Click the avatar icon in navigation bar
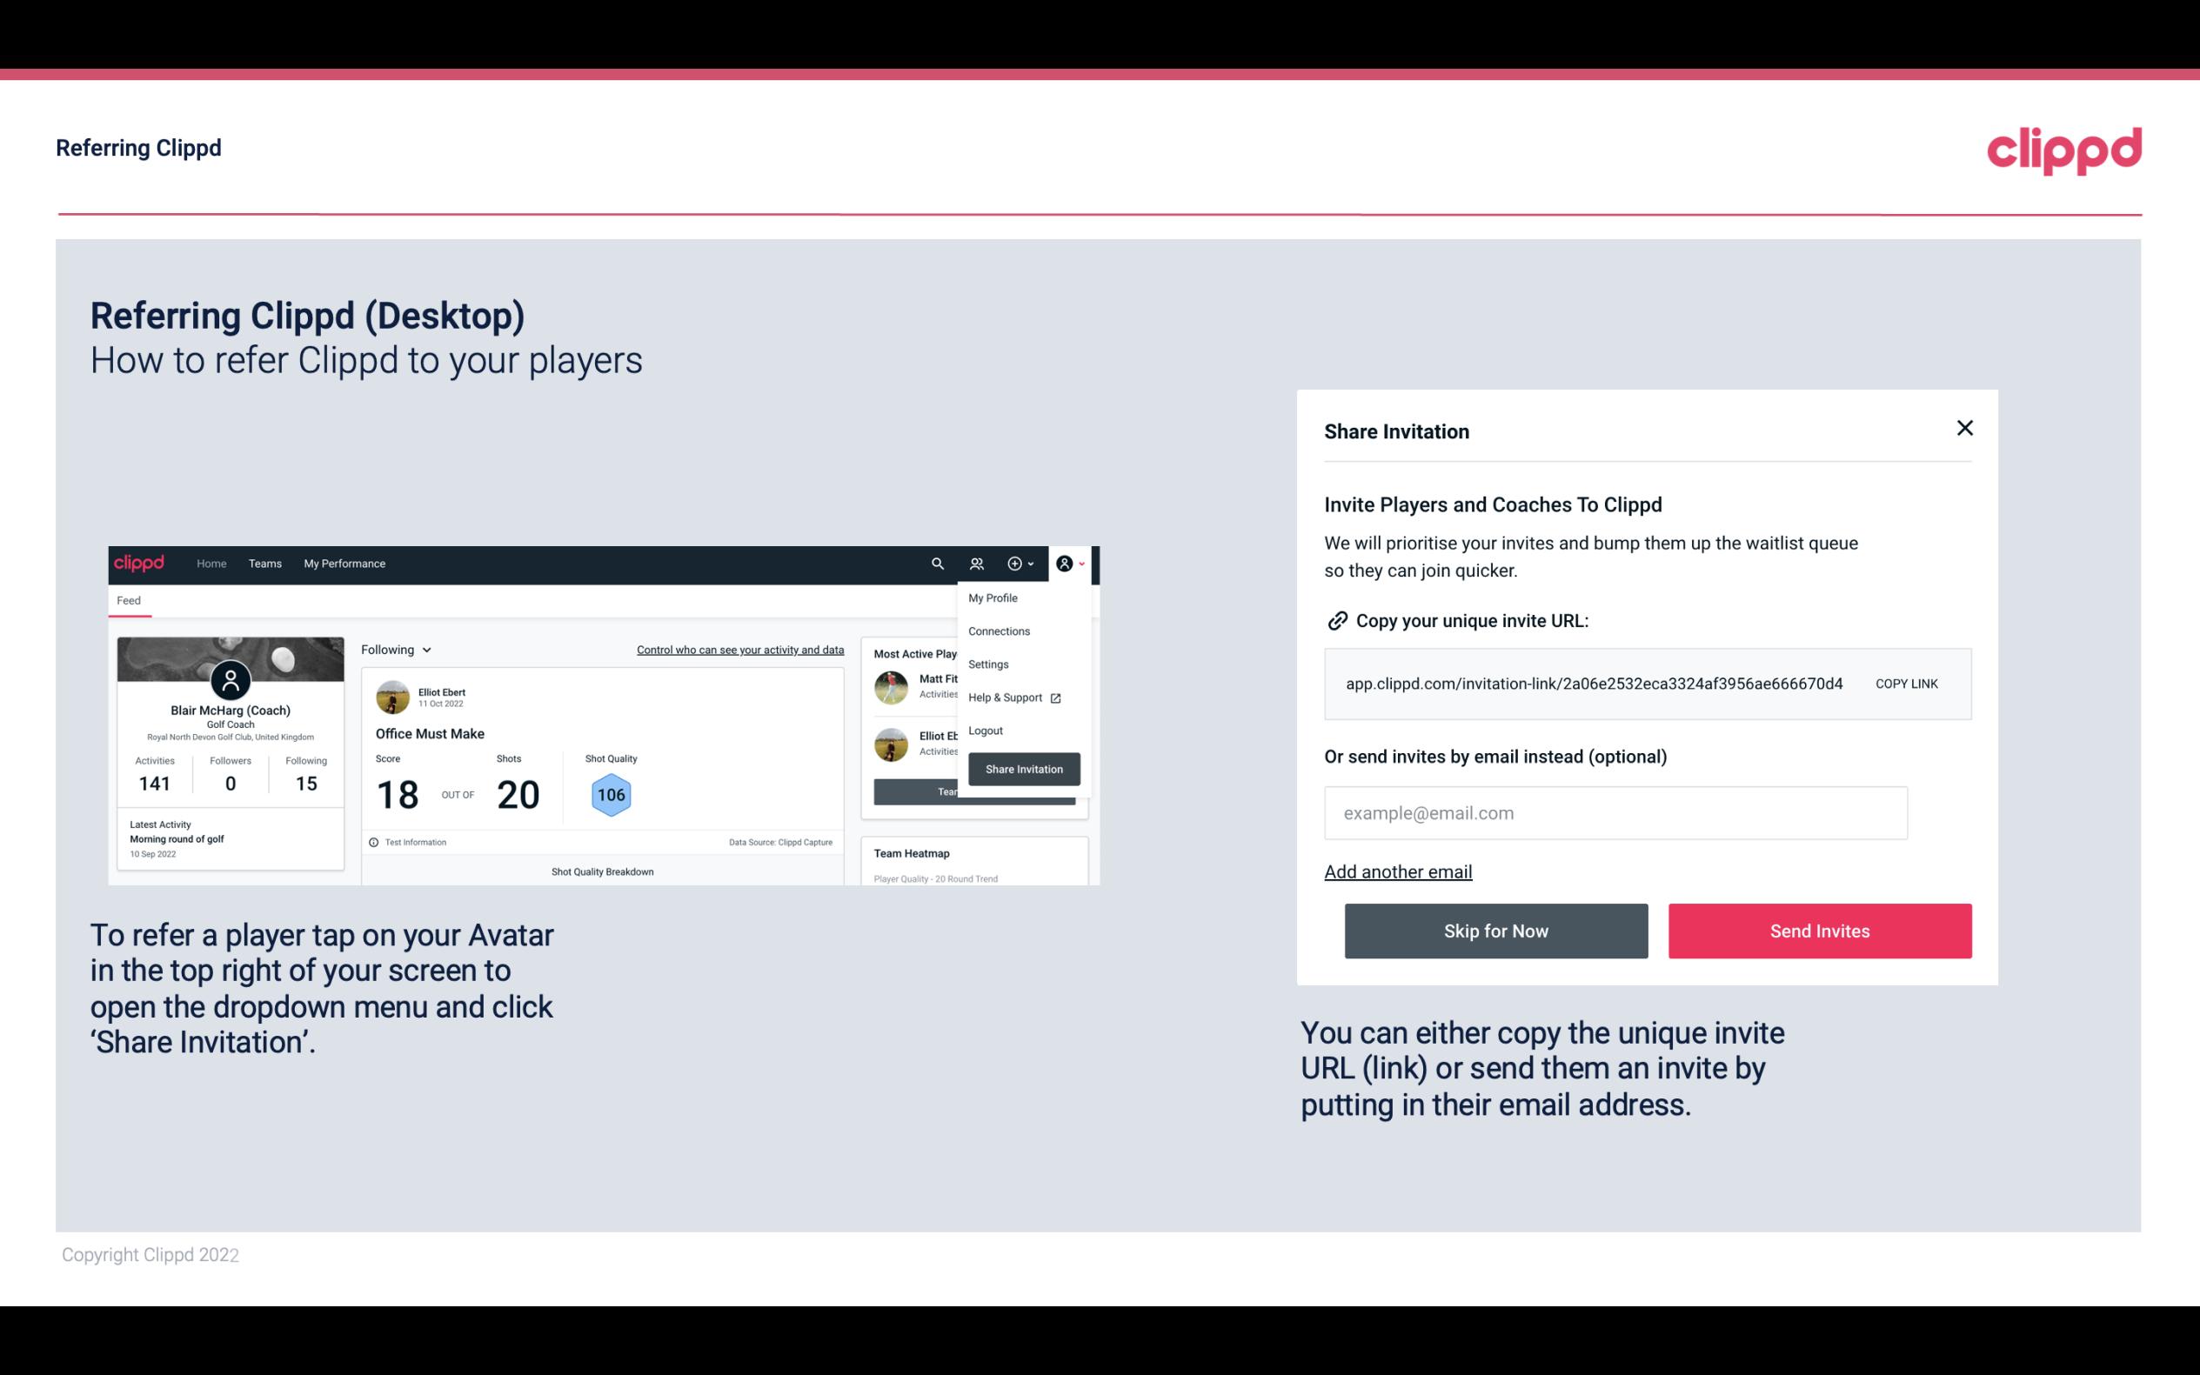The width and height of the screenshot is (2200, 1375). click(x=1065, y=564)
